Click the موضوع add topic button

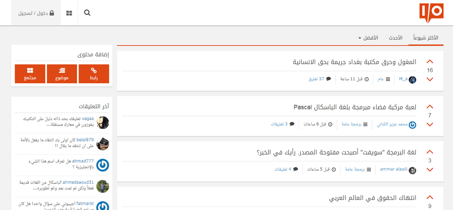click(62, 74)
